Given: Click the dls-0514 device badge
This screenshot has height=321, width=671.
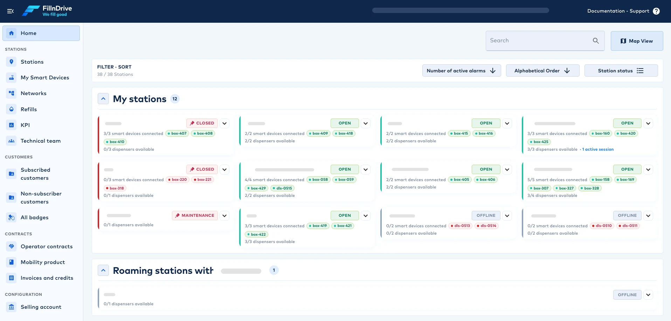Looking at the screenshot, I should pyautogui.click(x=486, y=226).
